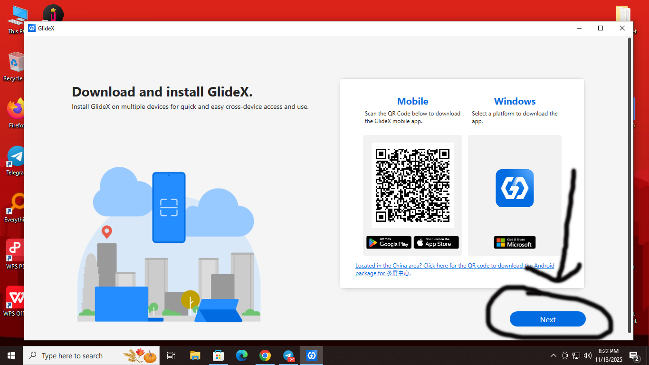Click the Get it from Microsoft badge
This screenshot has height=365, width=649.
pos(515,242)
